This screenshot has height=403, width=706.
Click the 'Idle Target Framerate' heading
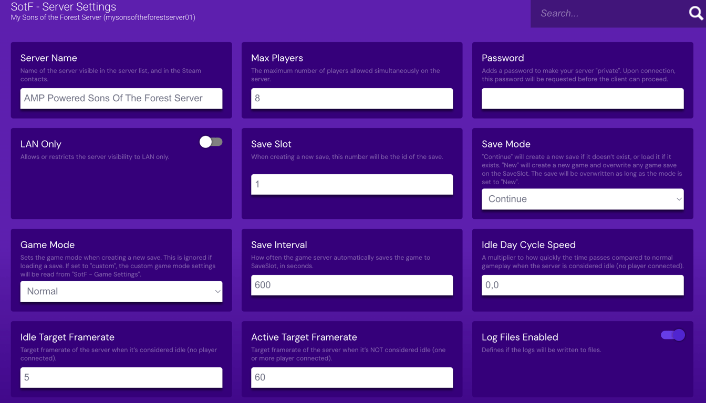click(x=67, y=337)
